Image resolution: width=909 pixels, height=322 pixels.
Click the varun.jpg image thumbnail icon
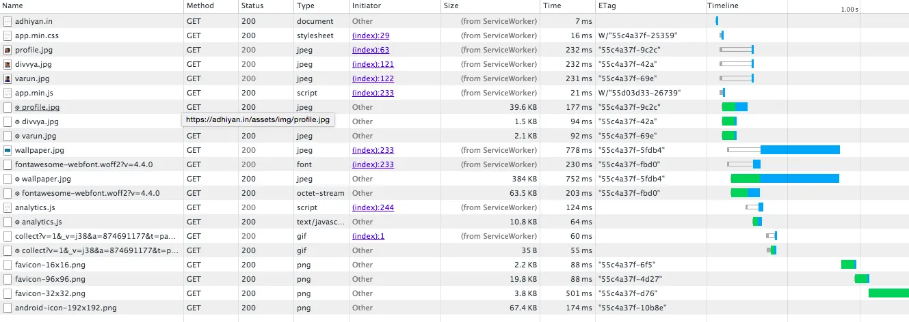pos(8,78)
